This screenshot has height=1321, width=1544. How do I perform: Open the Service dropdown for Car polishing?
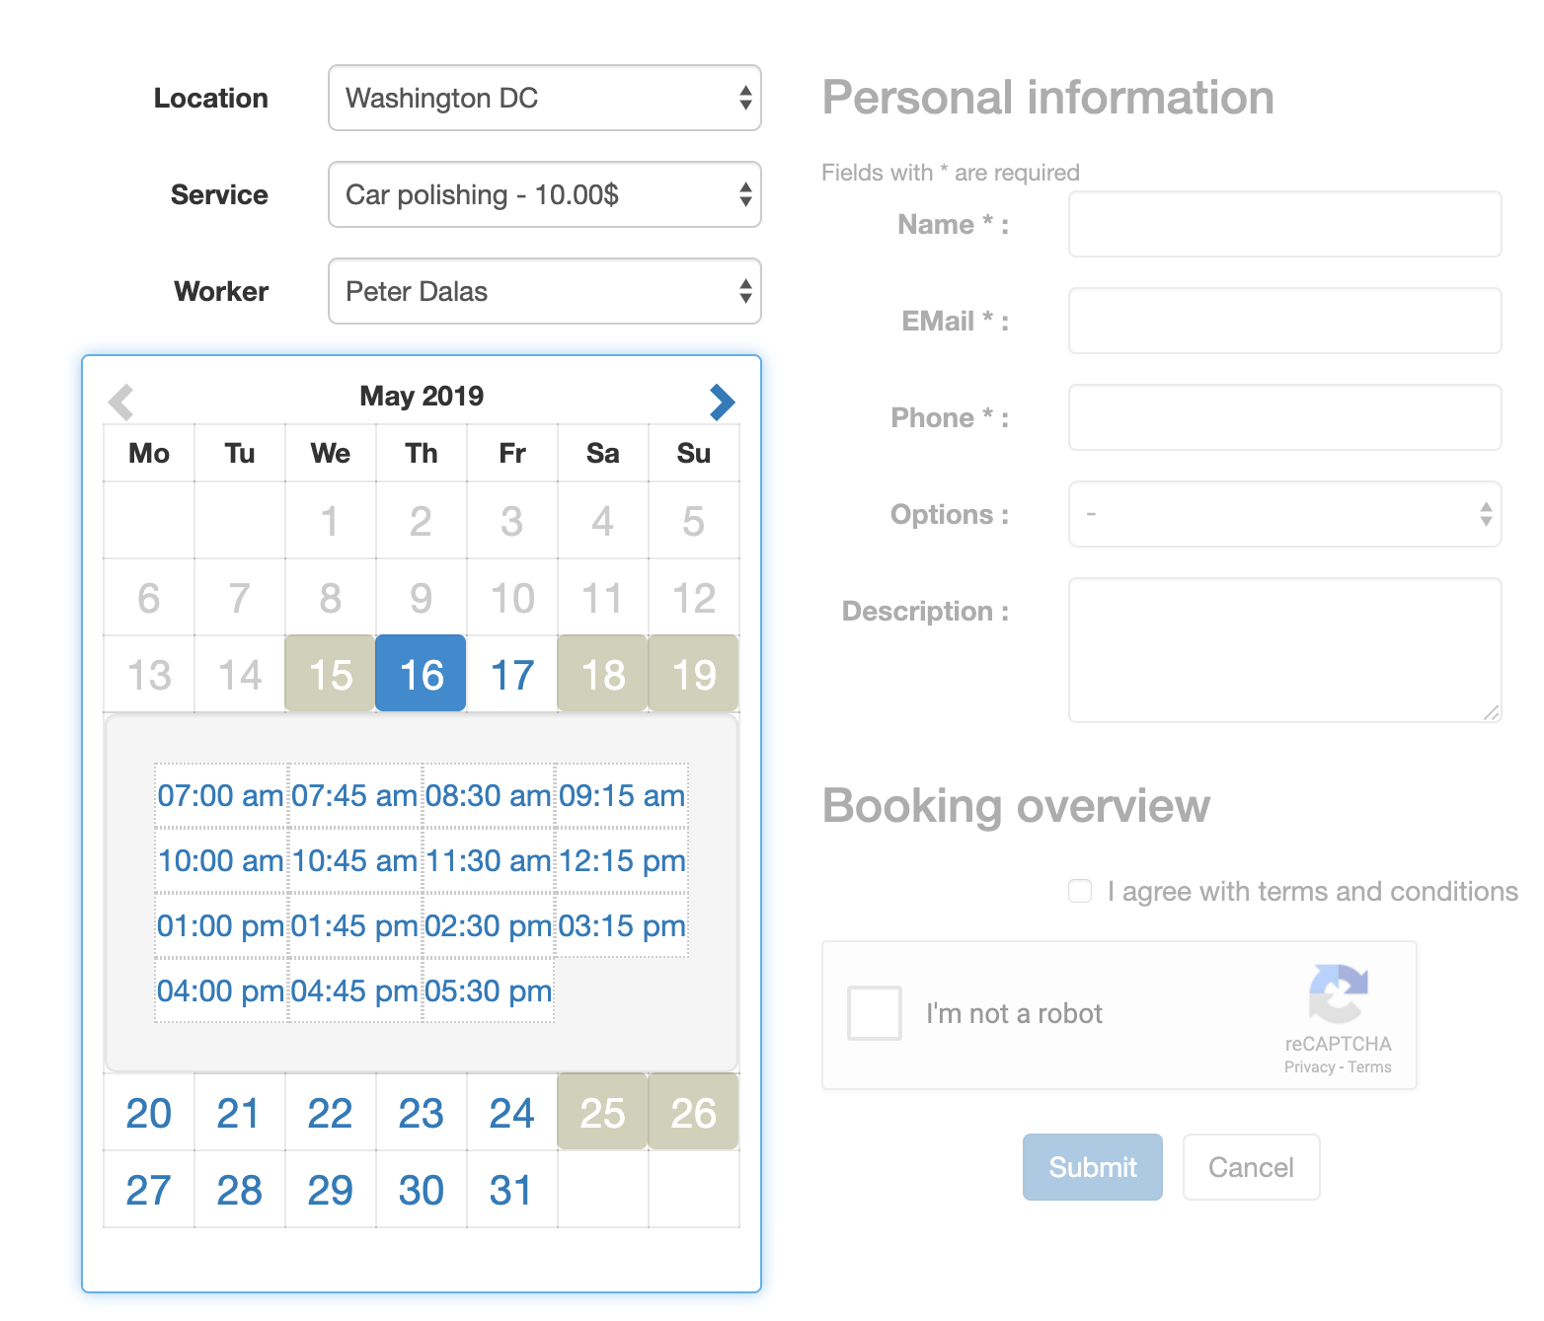pos(544,194)
